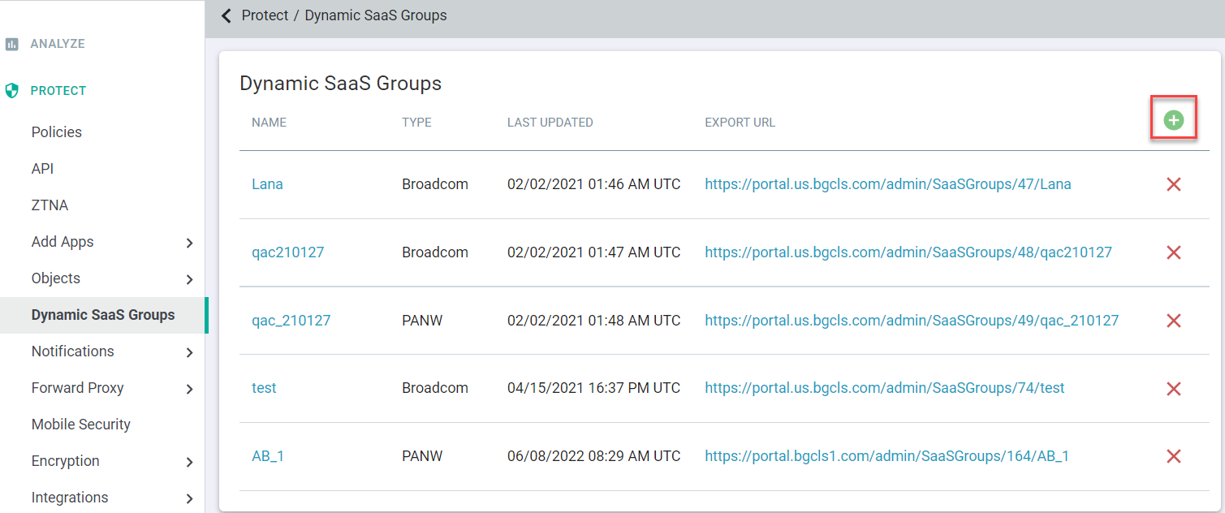Viewport: 1225px width, 513px height.
Task: Click the back arrow next to Protect breadcrumb
Action: (225, 15)
